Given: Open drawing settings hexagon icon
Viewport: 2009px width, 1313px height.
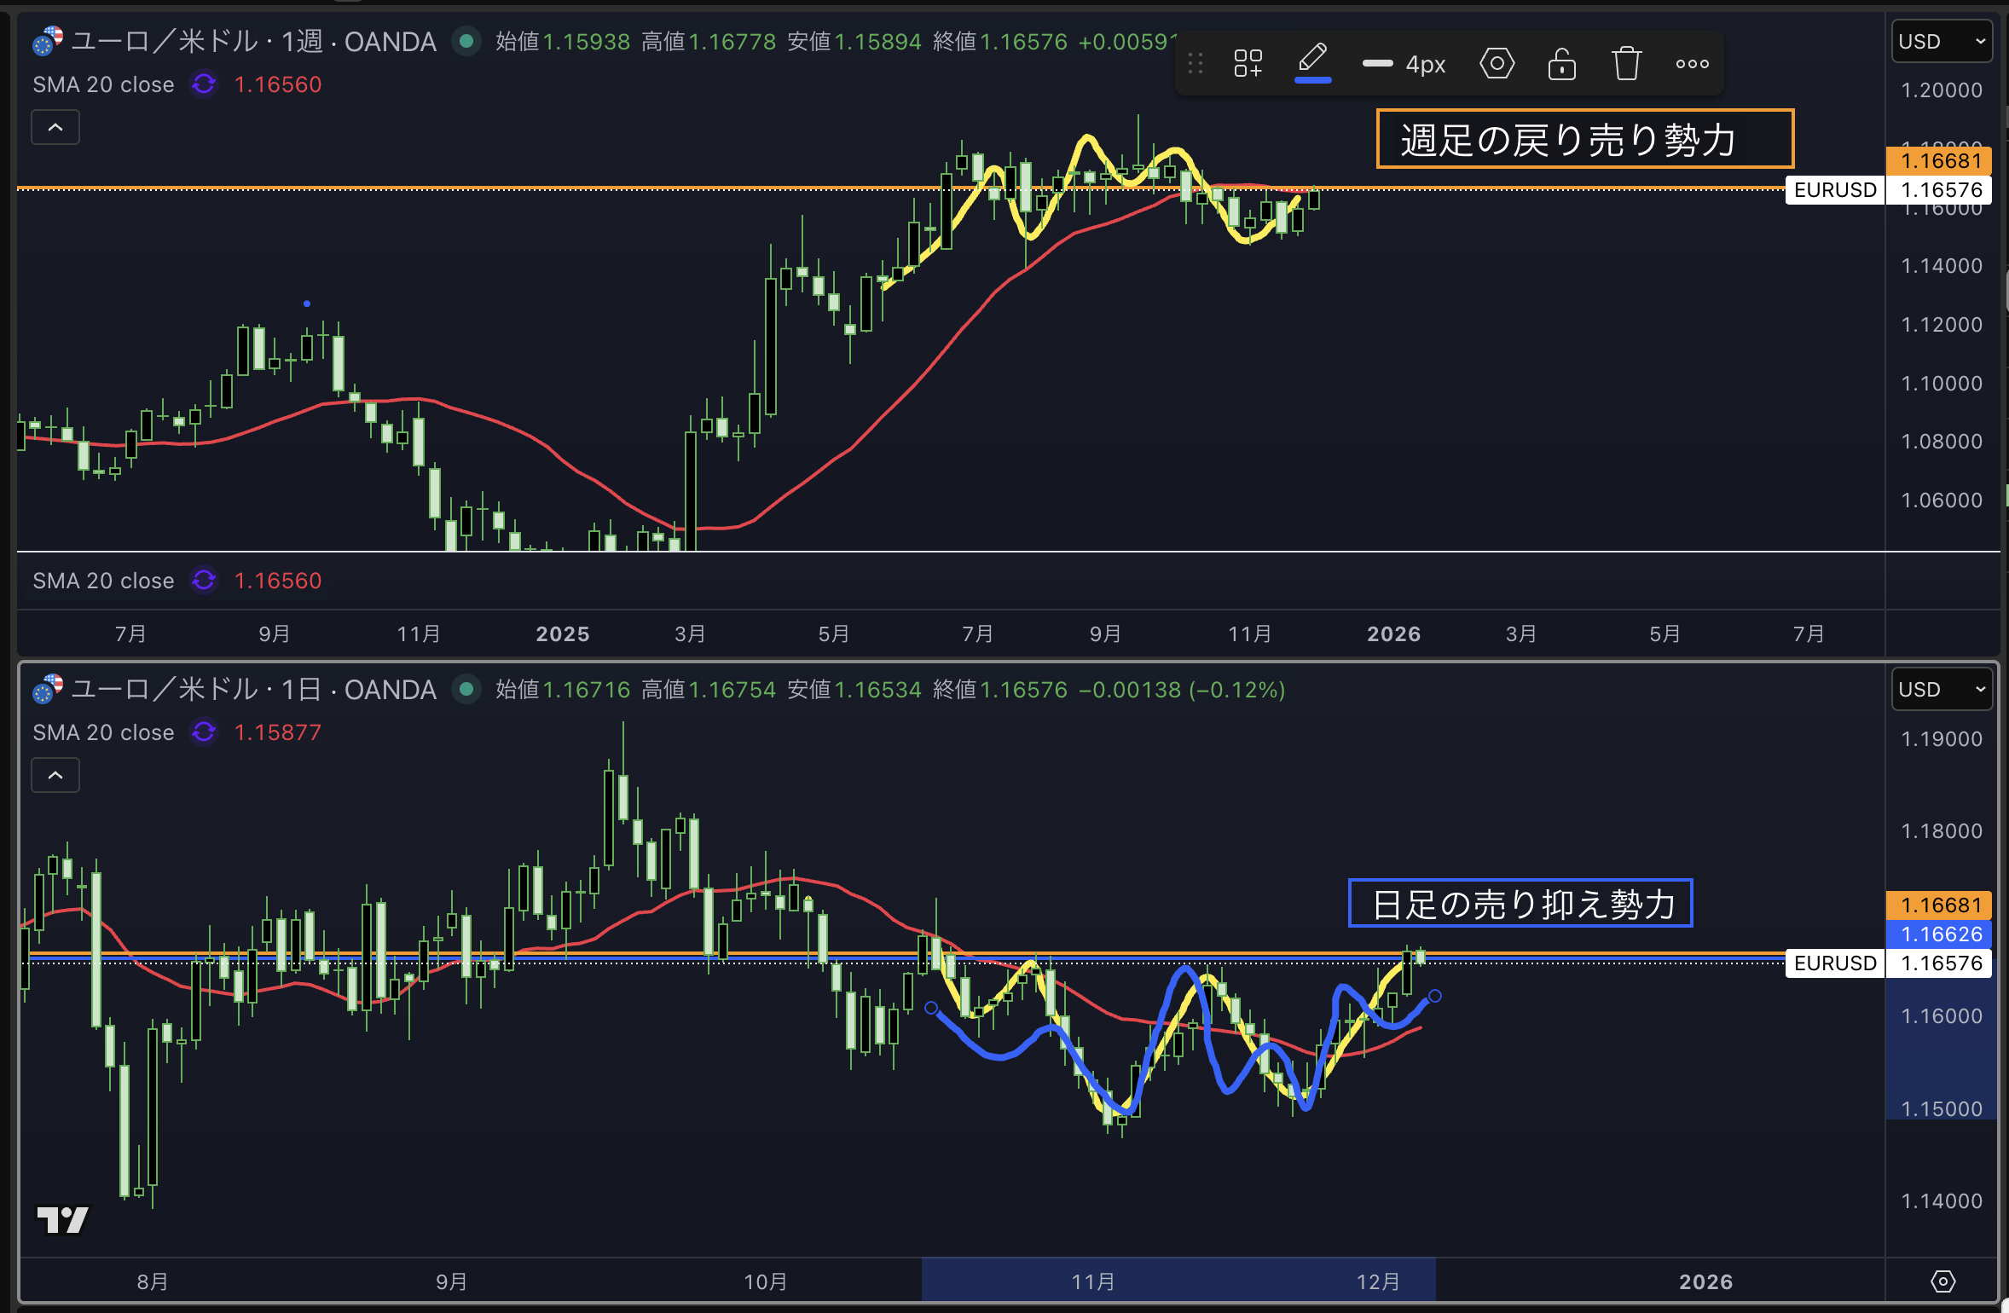Looking at the screenshot, I should 1497,63.
